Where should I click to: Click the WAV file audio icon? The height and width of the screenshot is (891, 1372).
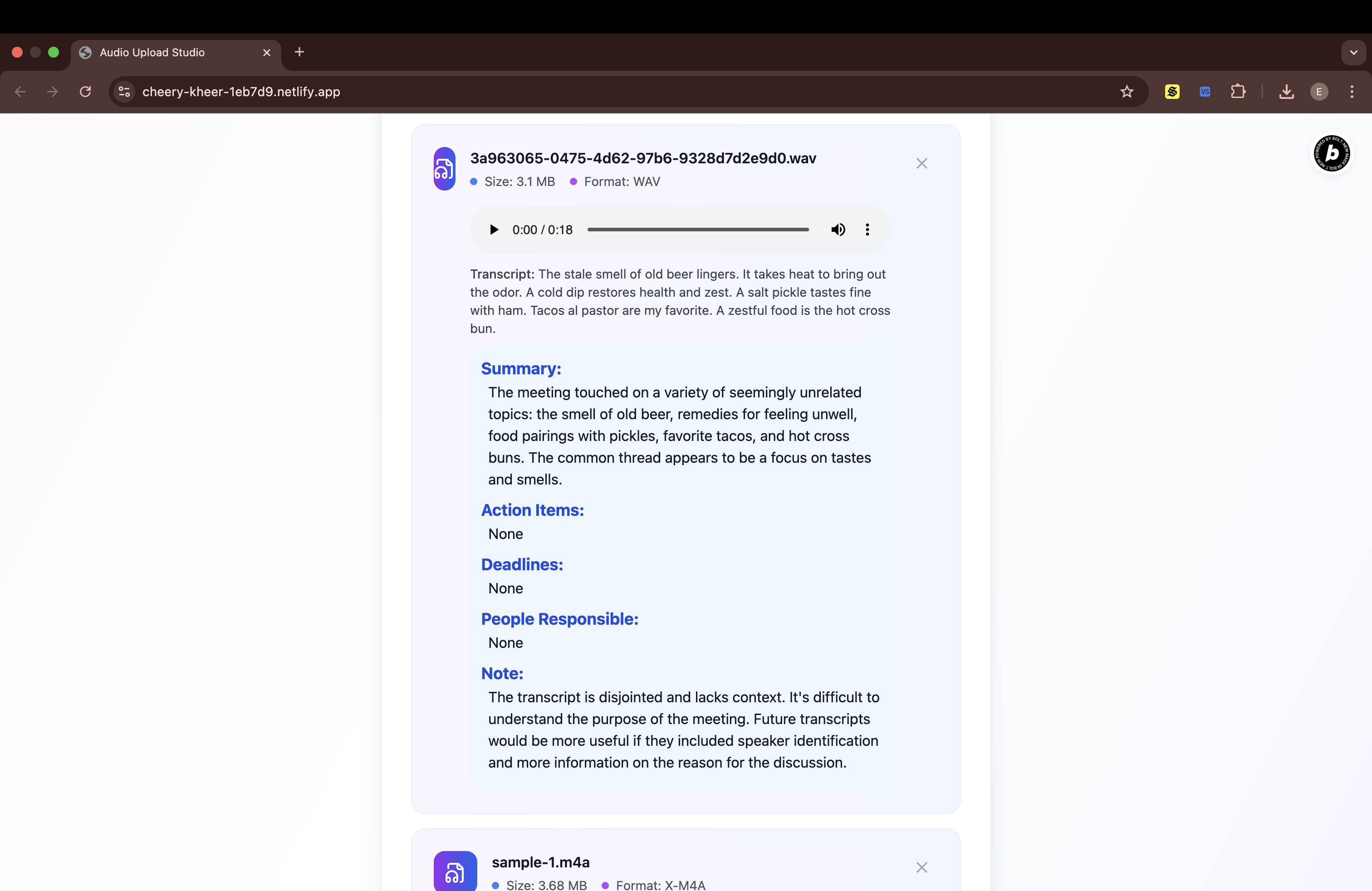[x=445, y=169]
